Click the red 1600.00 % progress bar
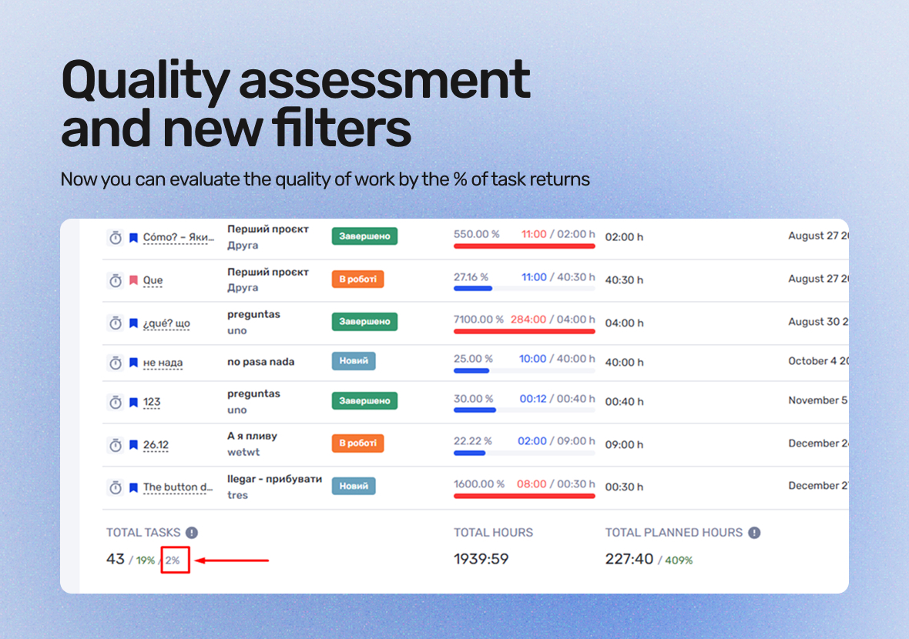The height and width of the screenshot is (639, 909). tap(524, 496)
